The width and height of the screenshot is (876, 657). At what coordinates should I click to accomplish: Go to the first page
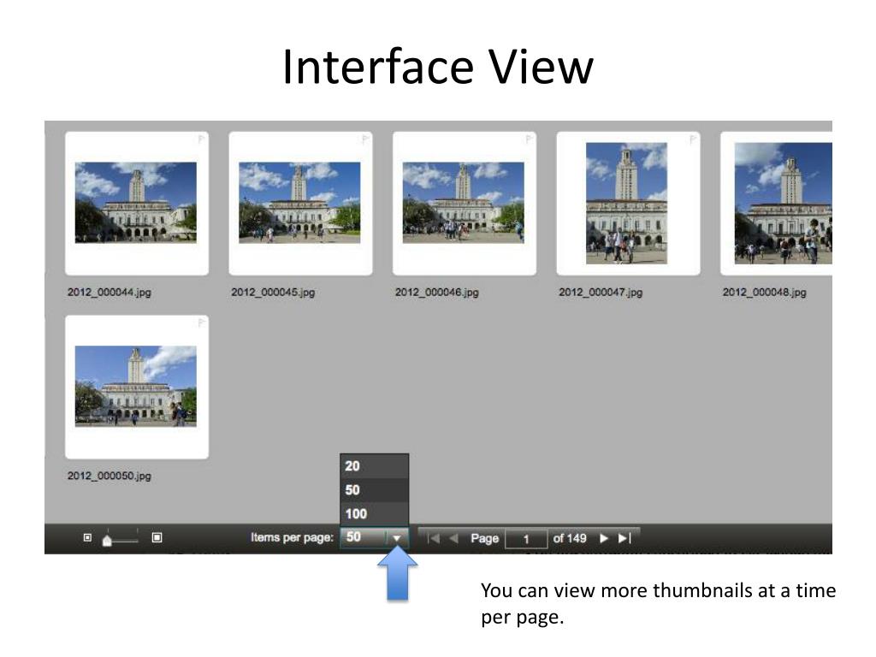pos(433,538)
